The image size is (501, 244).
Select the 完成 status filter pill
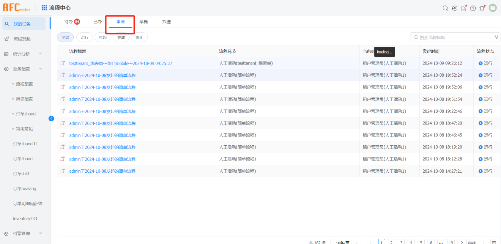[x=121, y=37]
